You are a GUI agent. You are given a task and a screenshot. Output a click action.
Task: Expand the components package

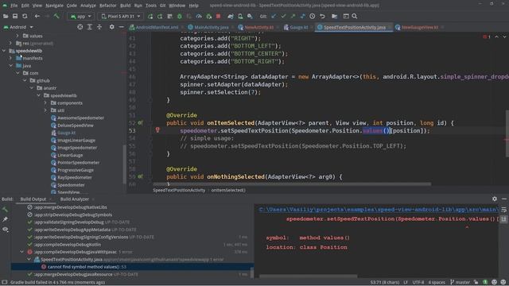(45, 103)
